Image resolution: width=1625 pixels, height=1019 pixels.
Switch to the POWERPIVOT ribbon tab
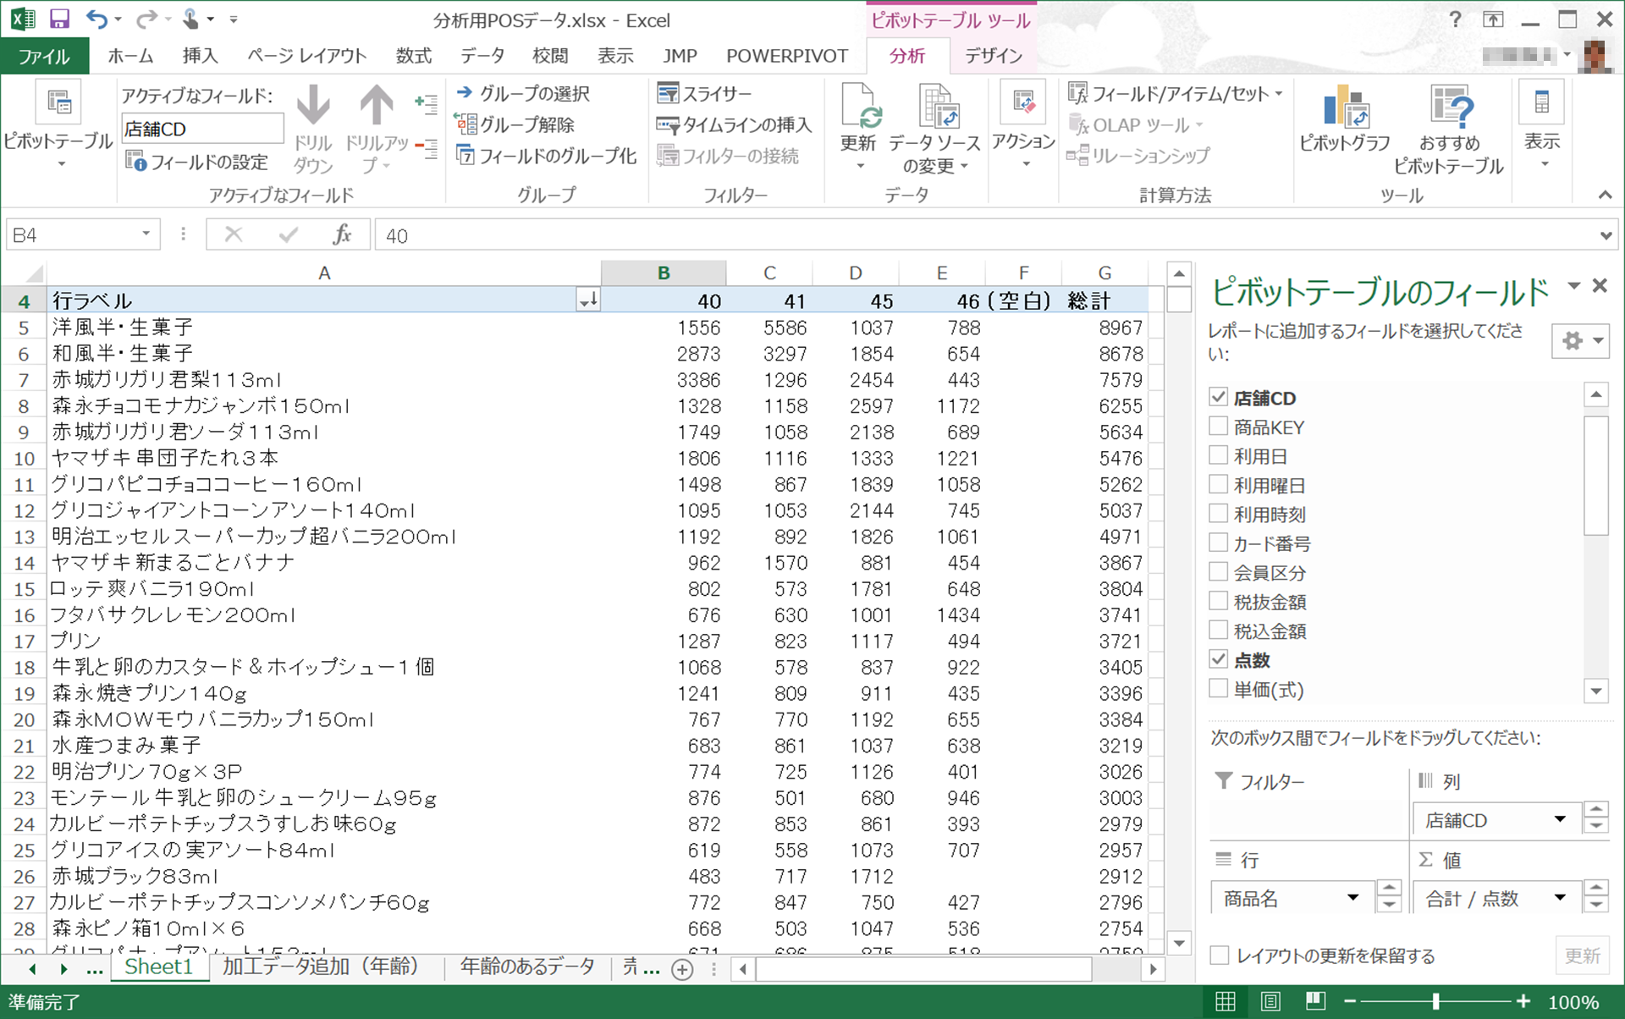tap(787, 56)
